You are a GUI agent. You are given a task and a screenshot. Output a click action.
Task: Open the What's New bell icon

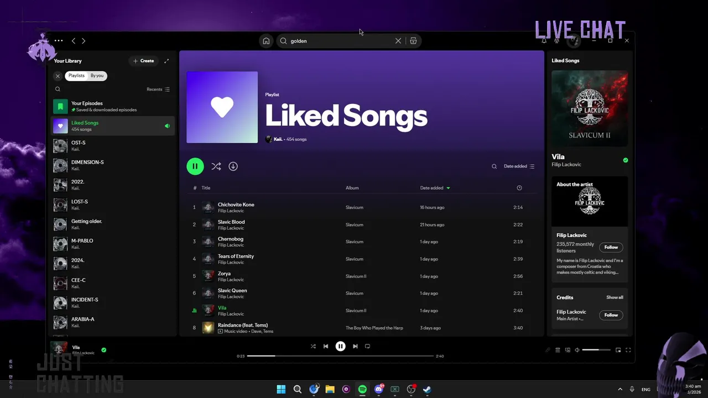pos(544,41)
